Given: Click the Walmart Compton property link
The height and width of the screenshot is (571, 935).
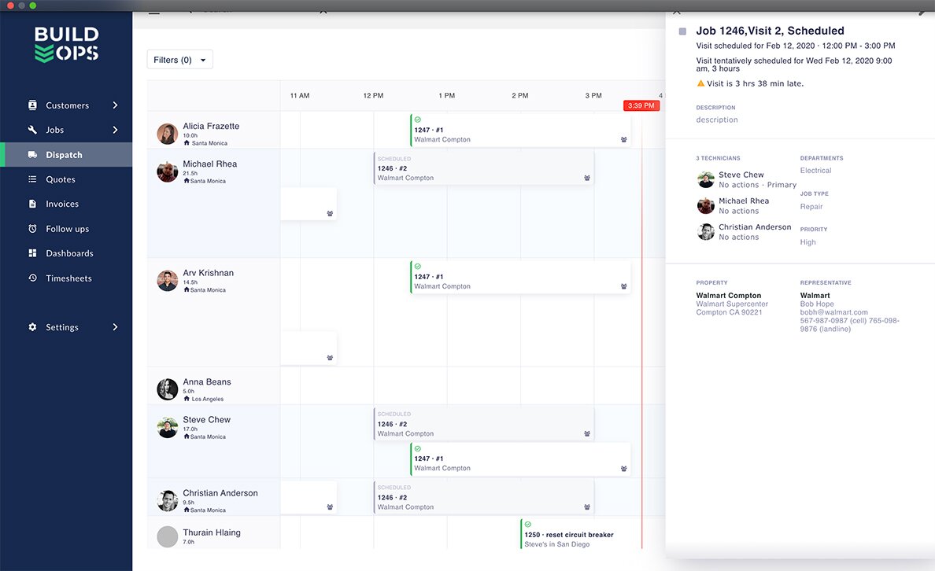Looking at the screenshot, I should (728, 295).
